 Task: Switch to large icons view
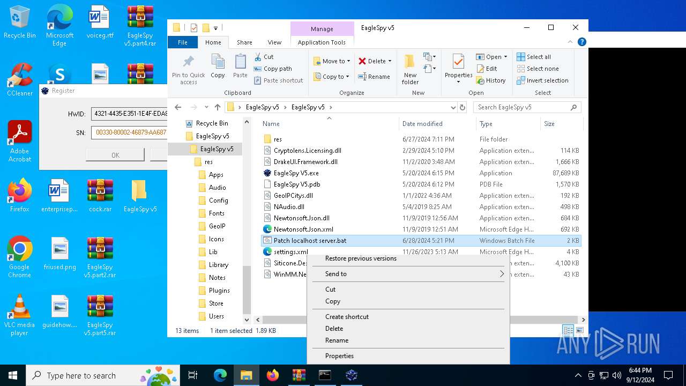pyautogui.click(x=580, y=331)
